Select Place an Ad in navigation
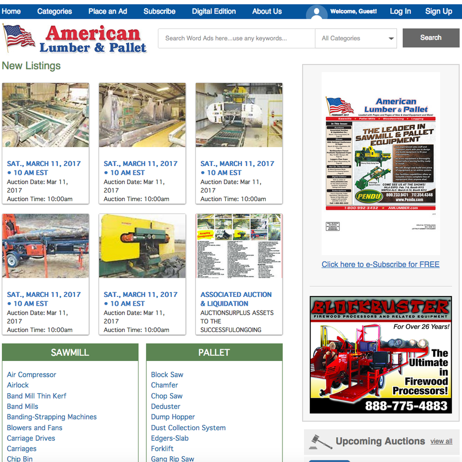The image size is (462, 462). point(107,12)
